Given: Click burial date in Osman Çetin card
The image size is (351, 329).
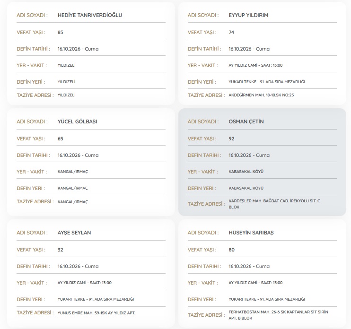Looking at the screenshot, I should (249, 155).
